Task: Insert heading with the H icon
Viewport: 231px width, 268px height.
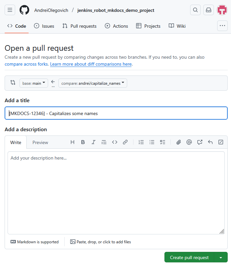Action: pyautogui.click(x=72, y=142)
